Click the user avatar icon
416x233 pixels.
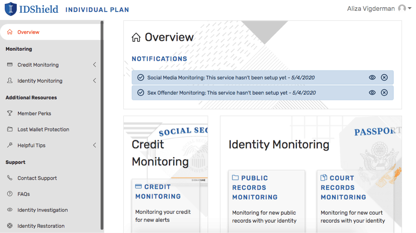click(401, 9)
